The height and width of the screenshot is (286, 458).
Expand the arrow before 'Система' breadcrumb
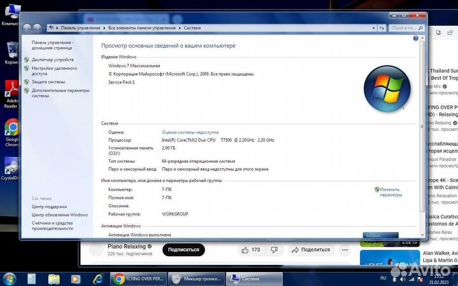point(179,28)
